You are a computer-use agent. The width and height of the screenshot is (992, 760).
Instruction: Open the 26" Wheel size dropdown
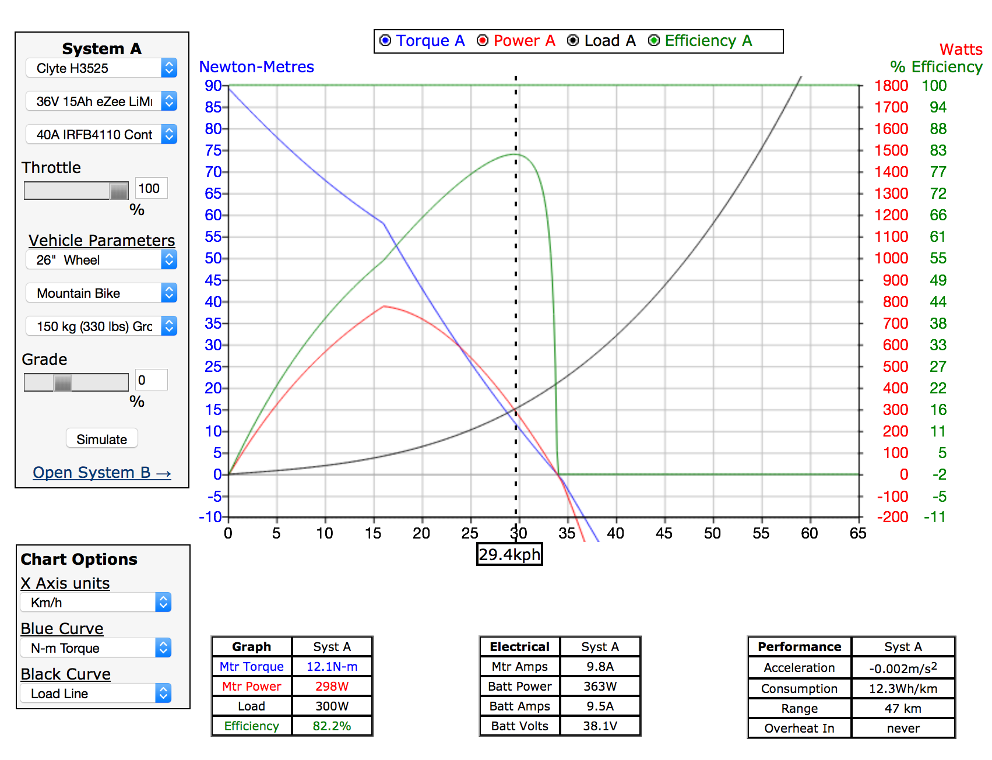click(x=101, y=260)
